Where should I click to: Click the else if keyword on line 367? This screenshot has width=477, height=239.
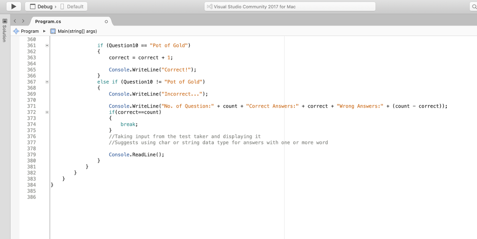click(108, 82)
